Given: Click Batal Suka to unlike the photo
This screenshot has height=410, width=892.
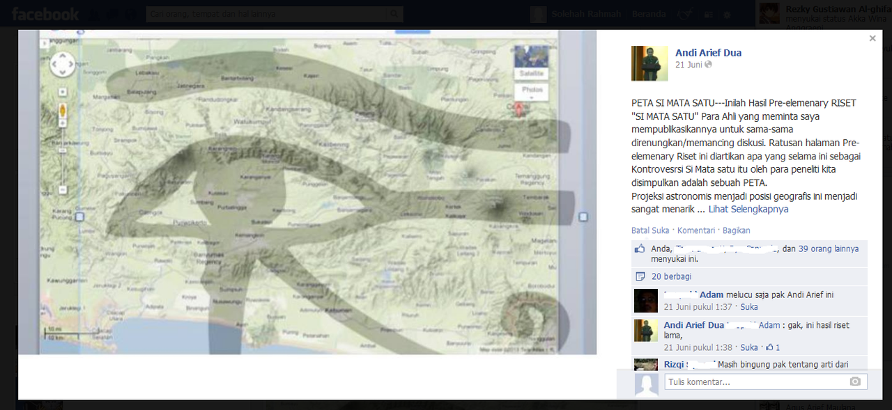Looking at the screenshot, I should tap(650, 230).
